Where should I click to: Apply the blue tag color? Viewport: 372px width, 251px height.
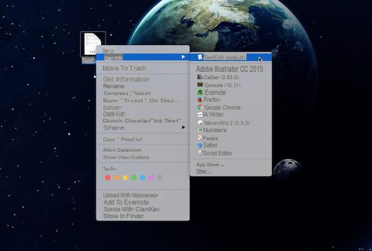coord(143,178)
